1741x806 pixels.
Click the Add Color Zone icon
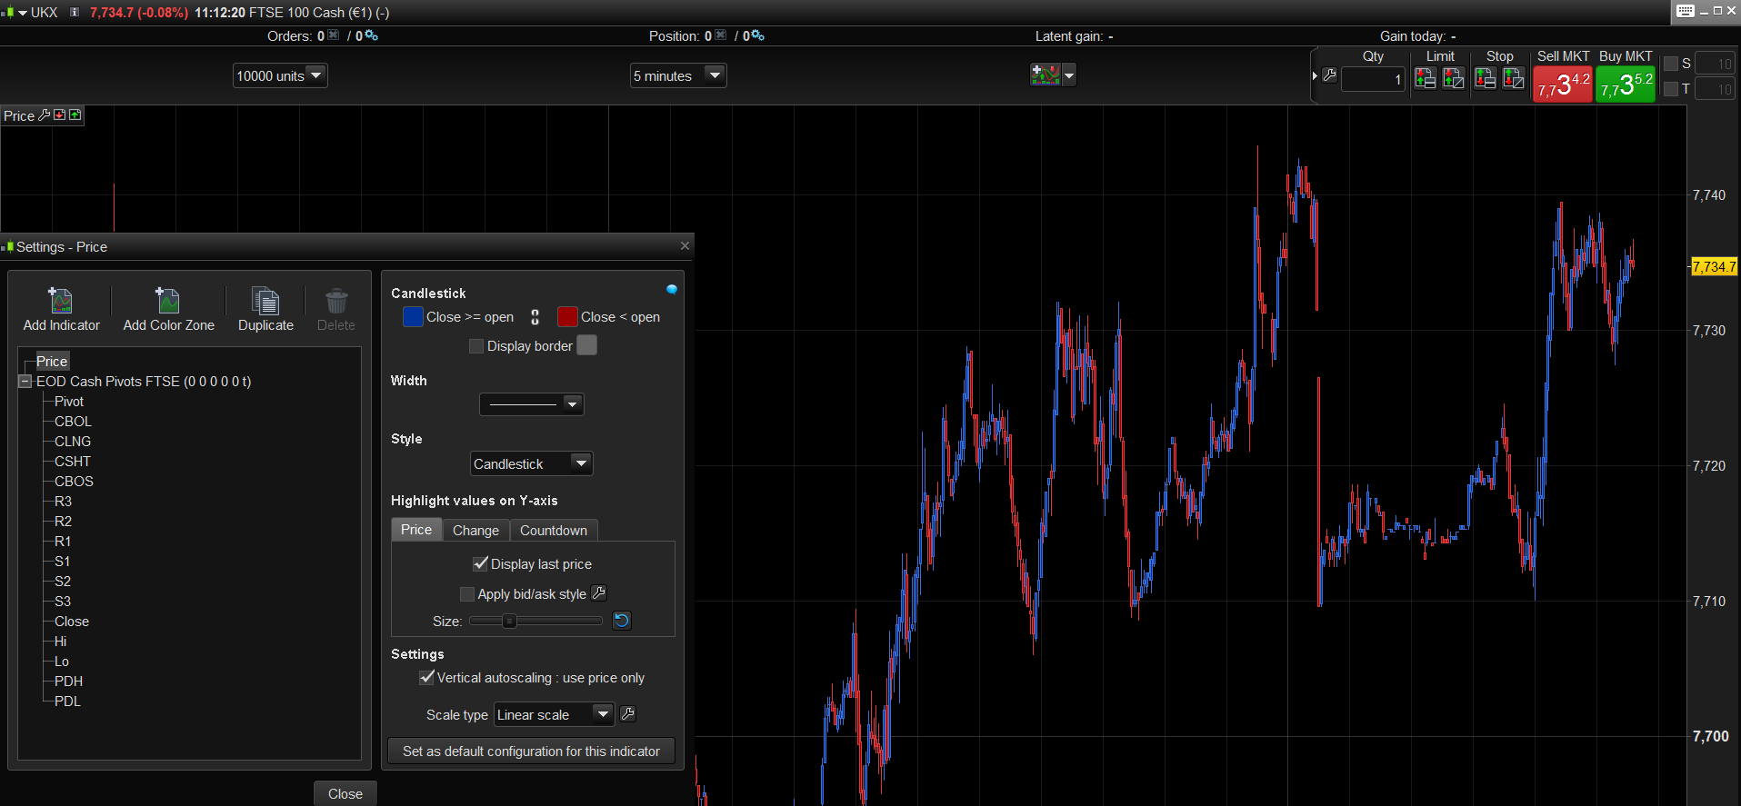pos(168,301)
